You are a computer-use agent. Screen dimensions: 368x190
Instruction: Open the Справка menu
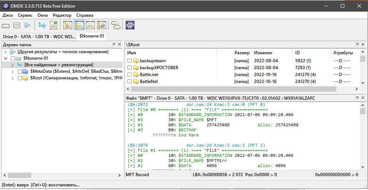[85, 15]
